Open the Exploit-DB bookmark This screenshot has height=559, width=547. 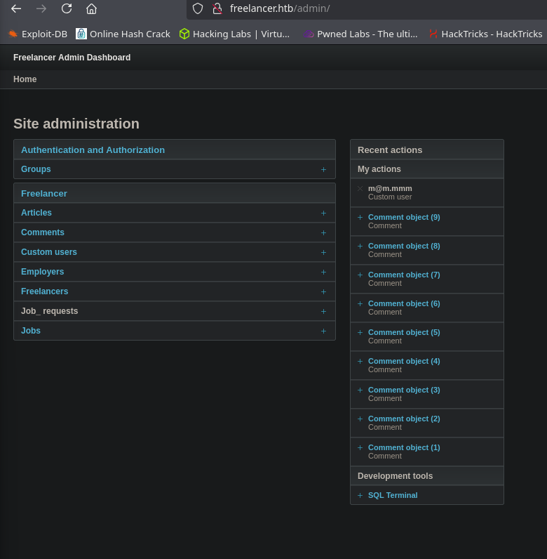38,34
